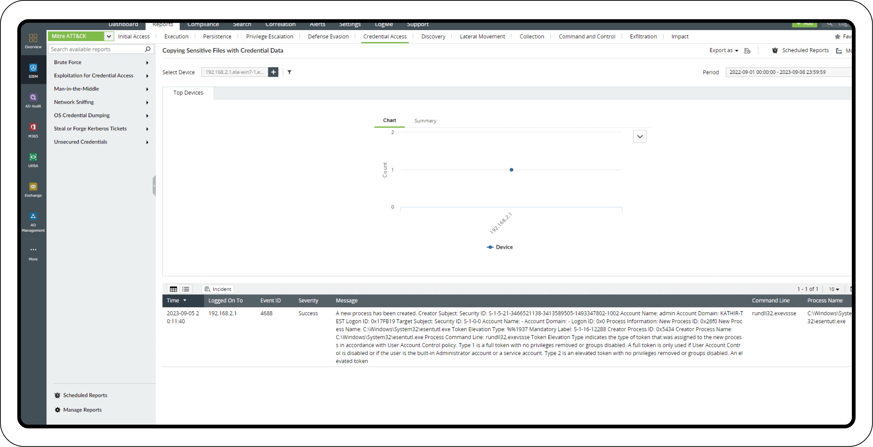
Task: Click the plus icon beside Select Device
Action: [273, 72]
